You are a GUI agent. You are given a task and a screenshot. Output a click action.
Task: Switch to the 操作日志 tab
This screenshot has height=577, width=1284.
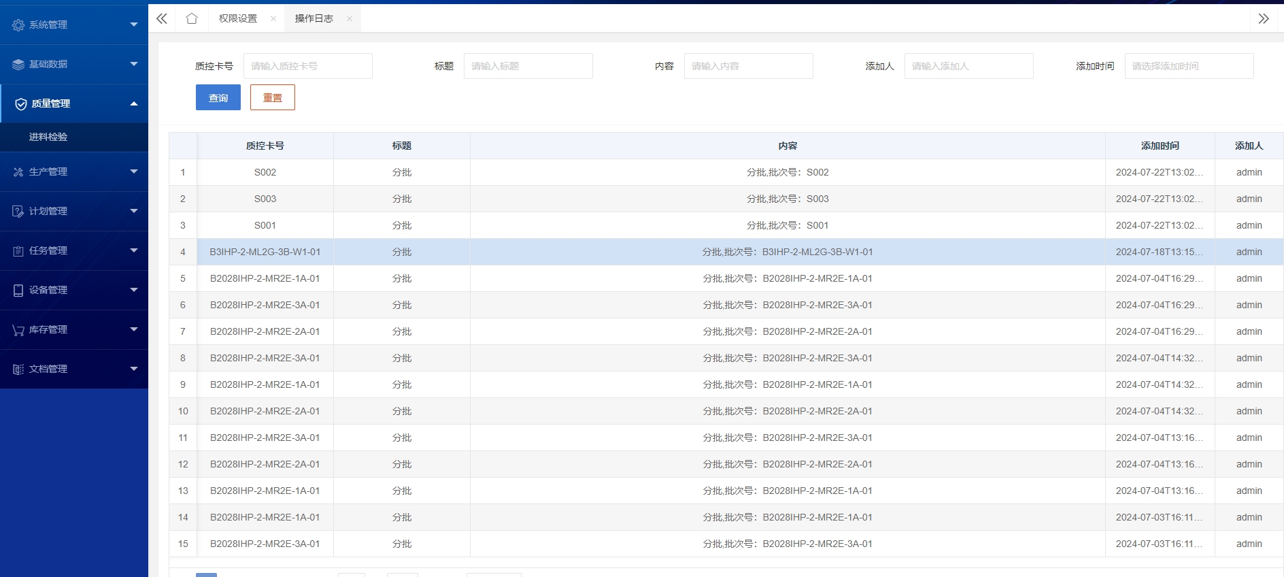pyautogui.click(x=314, y=18)
